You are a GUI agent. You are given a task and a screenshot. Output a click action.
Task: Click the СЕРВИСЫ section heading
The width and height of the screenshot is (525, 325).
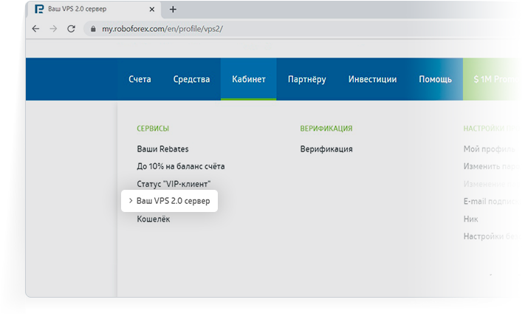(153, 129)
